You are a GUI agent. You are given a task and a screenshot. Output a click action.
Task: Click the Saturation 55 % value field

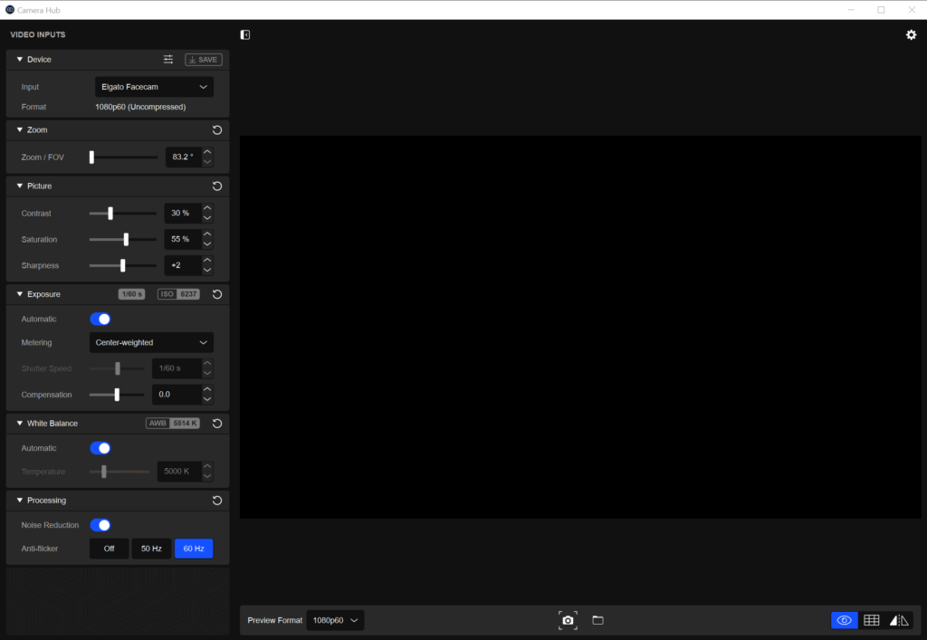(x=183, y=239)
